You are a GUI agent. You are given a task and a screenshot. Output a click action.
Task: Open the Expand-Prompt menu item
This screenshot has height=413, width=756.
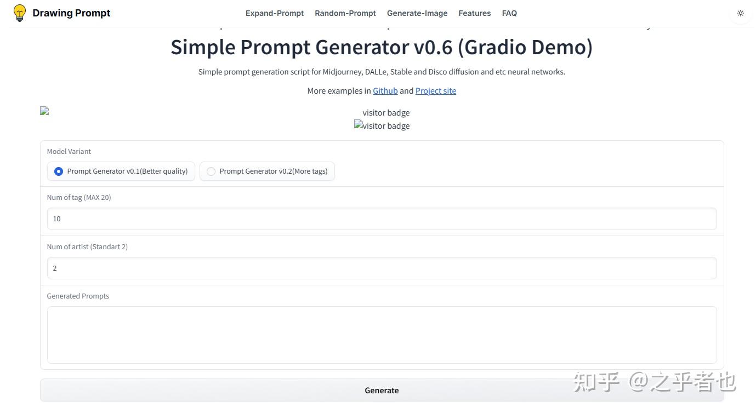pyautogui.click(x=274, y=13)
